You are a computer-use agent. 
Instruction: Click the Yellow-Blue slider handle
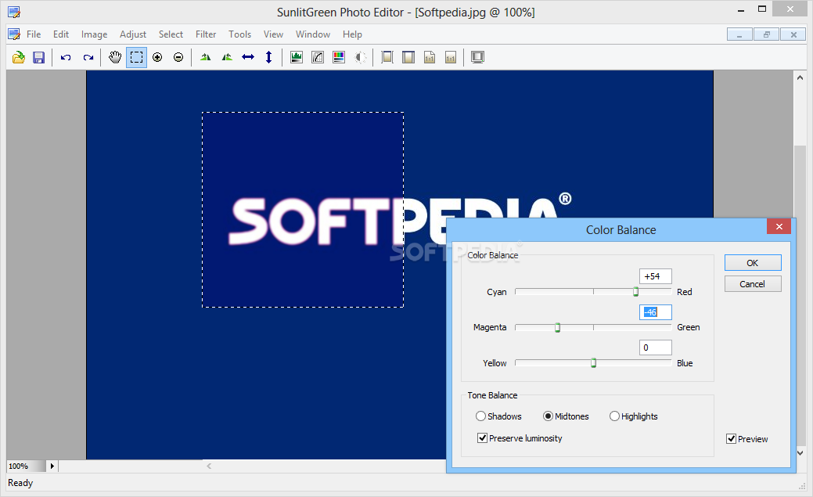(594, 362)
